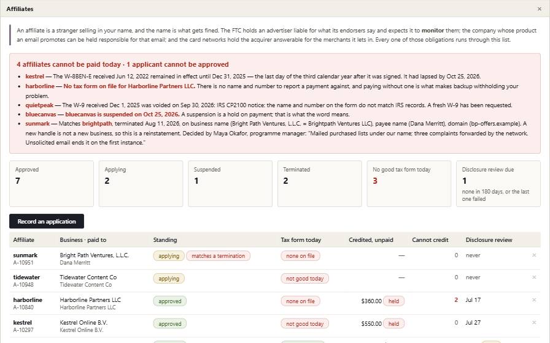
Task: Select the harborline affiliate name in table
Action: click(x=28, y=300)
